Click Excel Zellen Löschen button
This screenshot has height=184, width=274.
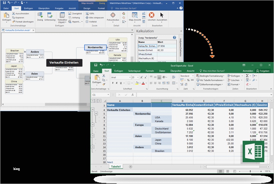(235, 80)
